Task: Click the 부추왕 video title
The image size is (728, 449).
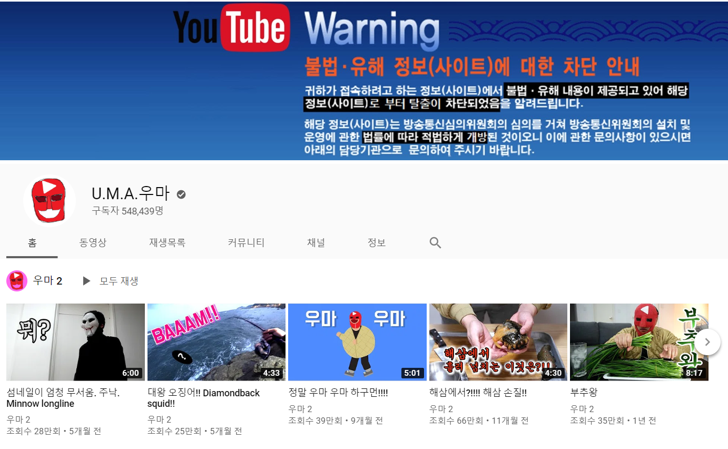Action: tap(584, 393)
